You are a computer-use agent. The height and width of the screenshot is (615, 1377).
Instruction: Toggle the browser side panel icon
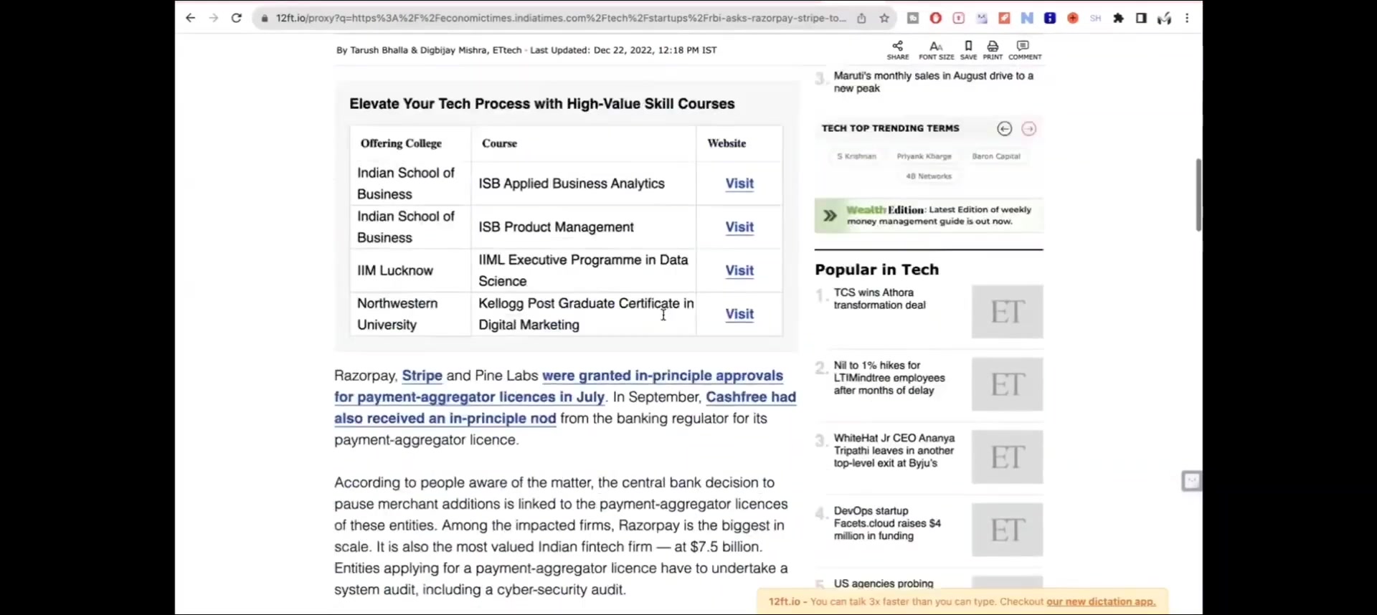point(1141,18)
